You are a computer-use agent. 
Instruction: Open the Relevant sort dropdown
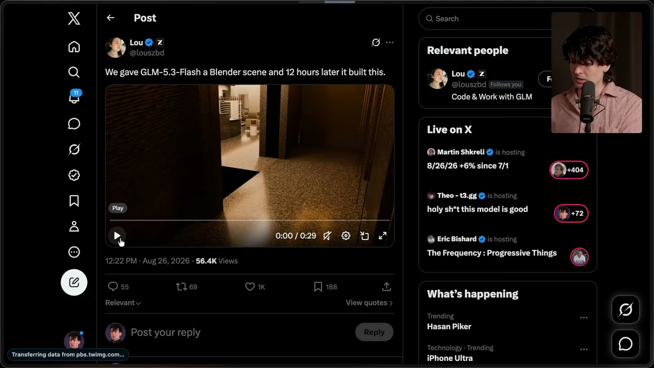click(x=123, y=303)
